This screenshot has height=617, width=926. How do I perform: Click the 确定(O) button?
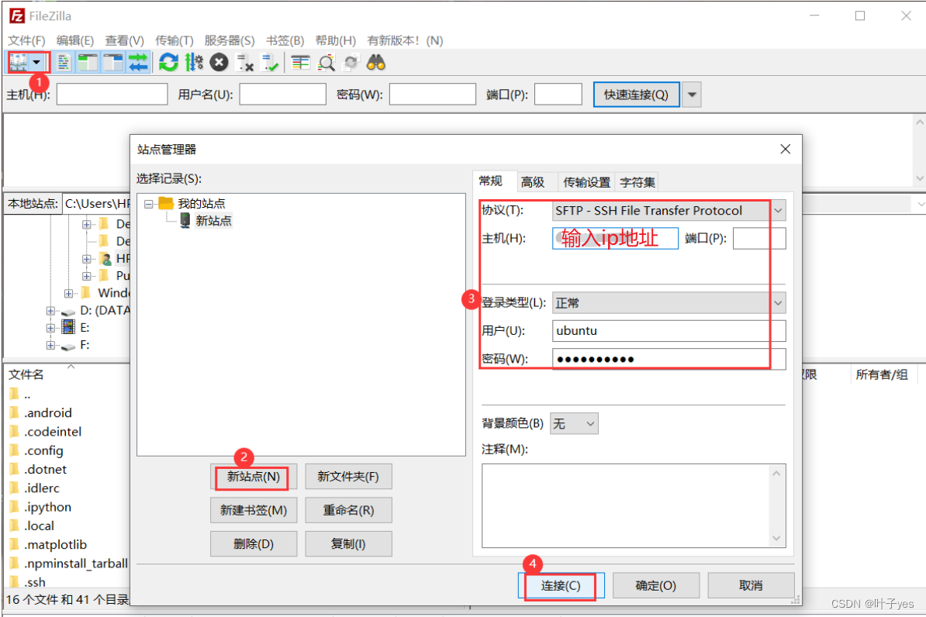(x=656, y=586)
